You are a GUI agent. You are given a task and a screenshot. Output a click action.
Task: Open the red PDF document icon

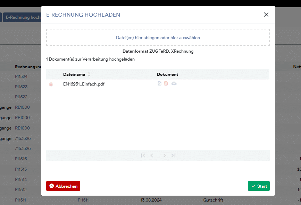tap(166, 83)
